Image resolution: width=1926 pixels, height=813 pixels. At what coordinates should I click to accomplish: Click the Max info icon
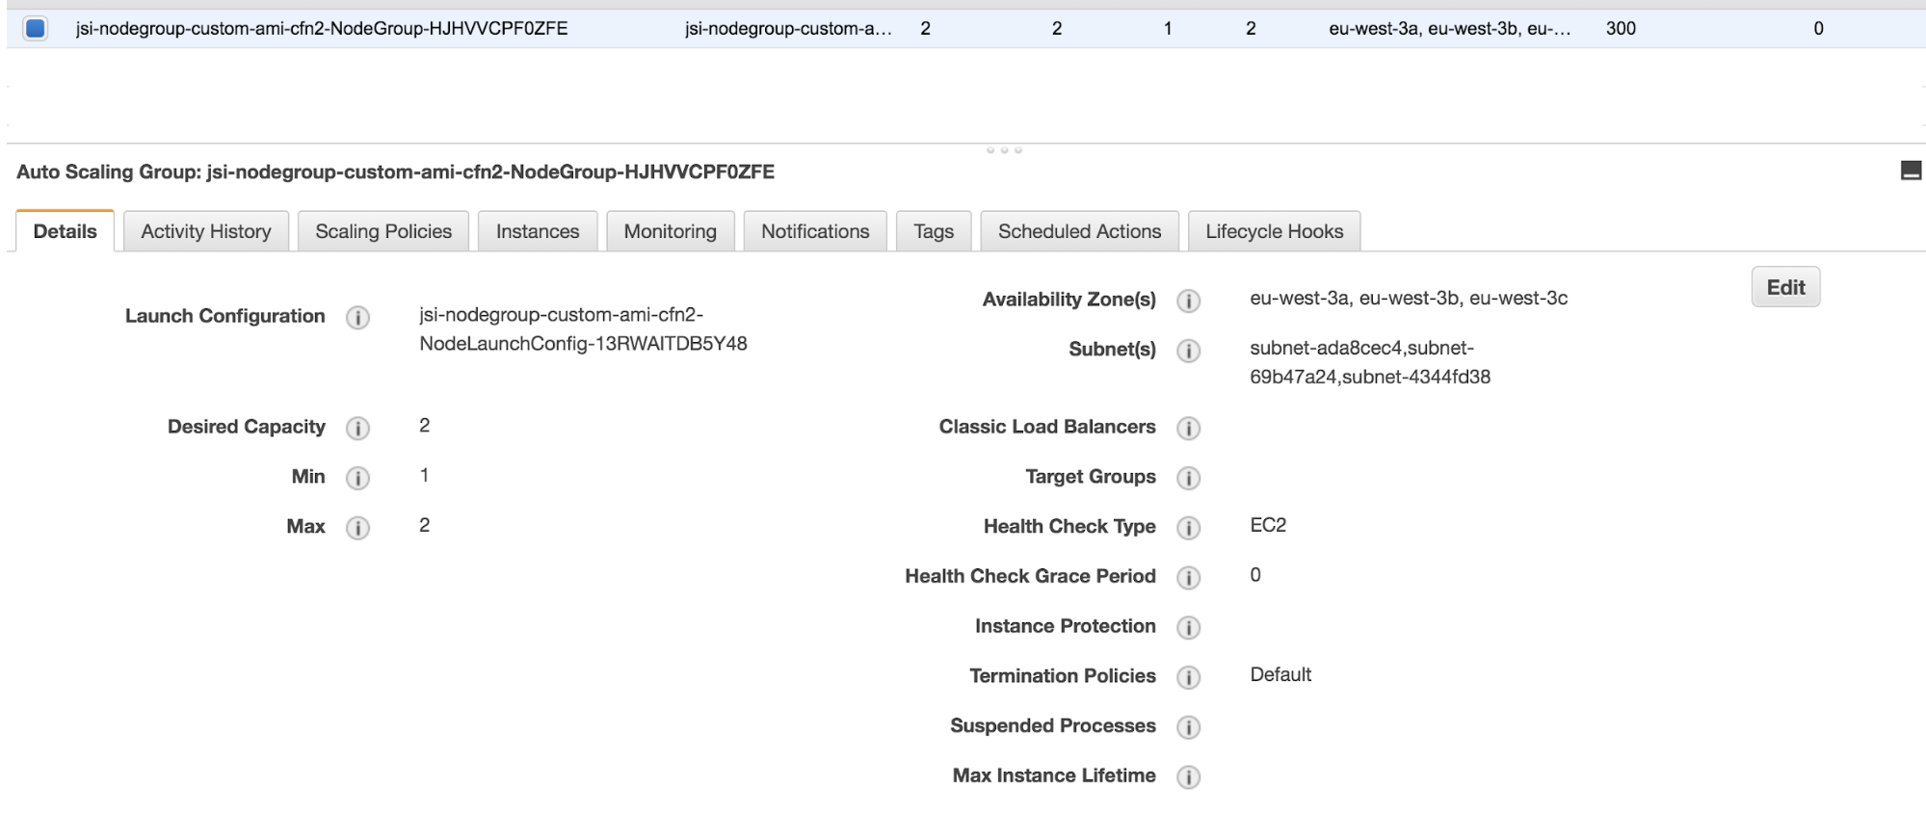tap(357, 528)
